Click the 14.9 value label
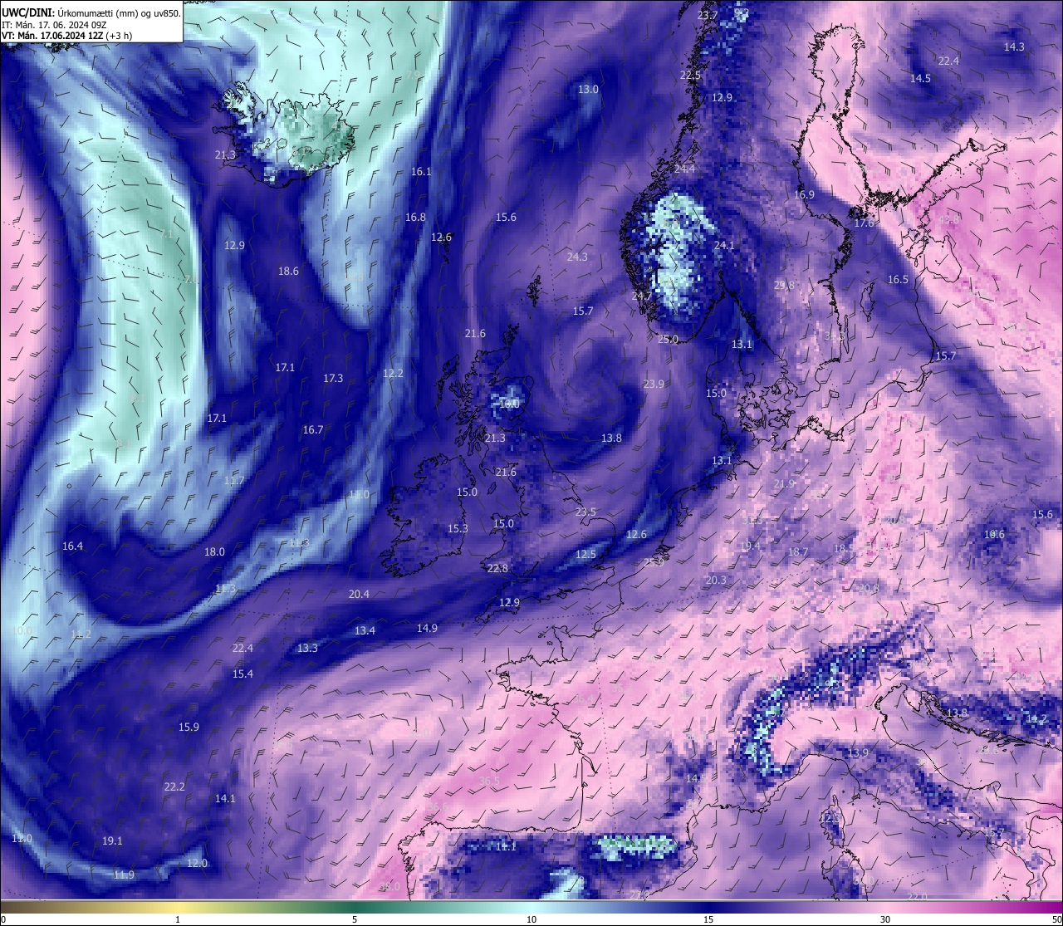This screenshot has height=926, width=1063. 427,628
